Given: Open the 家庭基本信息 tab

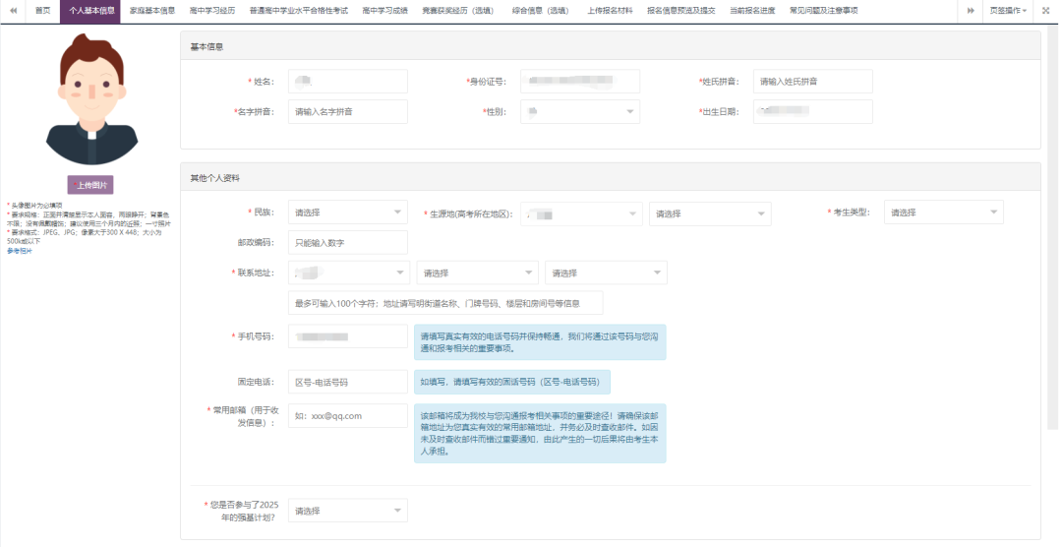Looking at the screenshot, I should pyautogui.click(x=152, y=11).
